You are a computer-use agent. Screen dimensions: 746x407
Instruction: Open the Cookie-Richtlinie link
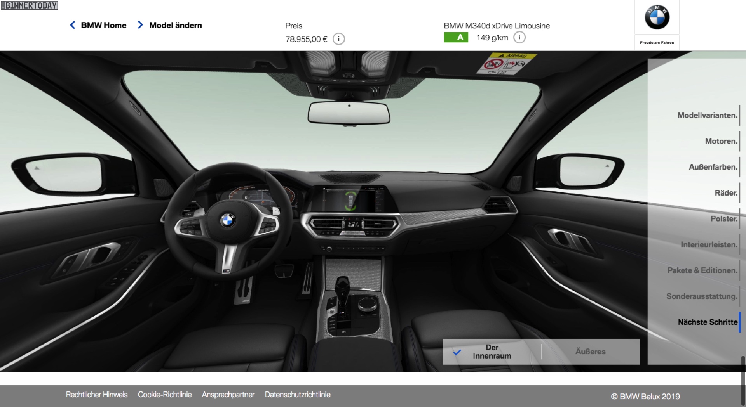pyautogui.click(x=165, y=395)
